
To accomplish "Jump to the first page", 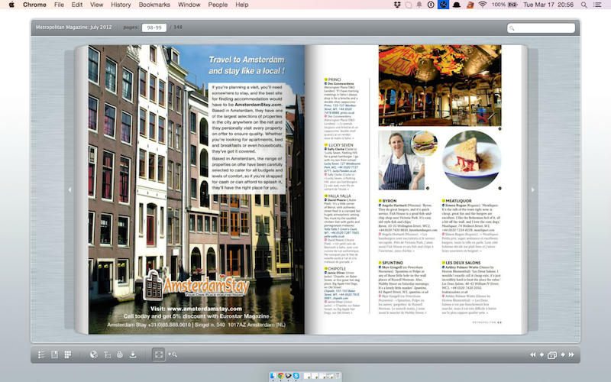I will (532, 354).
